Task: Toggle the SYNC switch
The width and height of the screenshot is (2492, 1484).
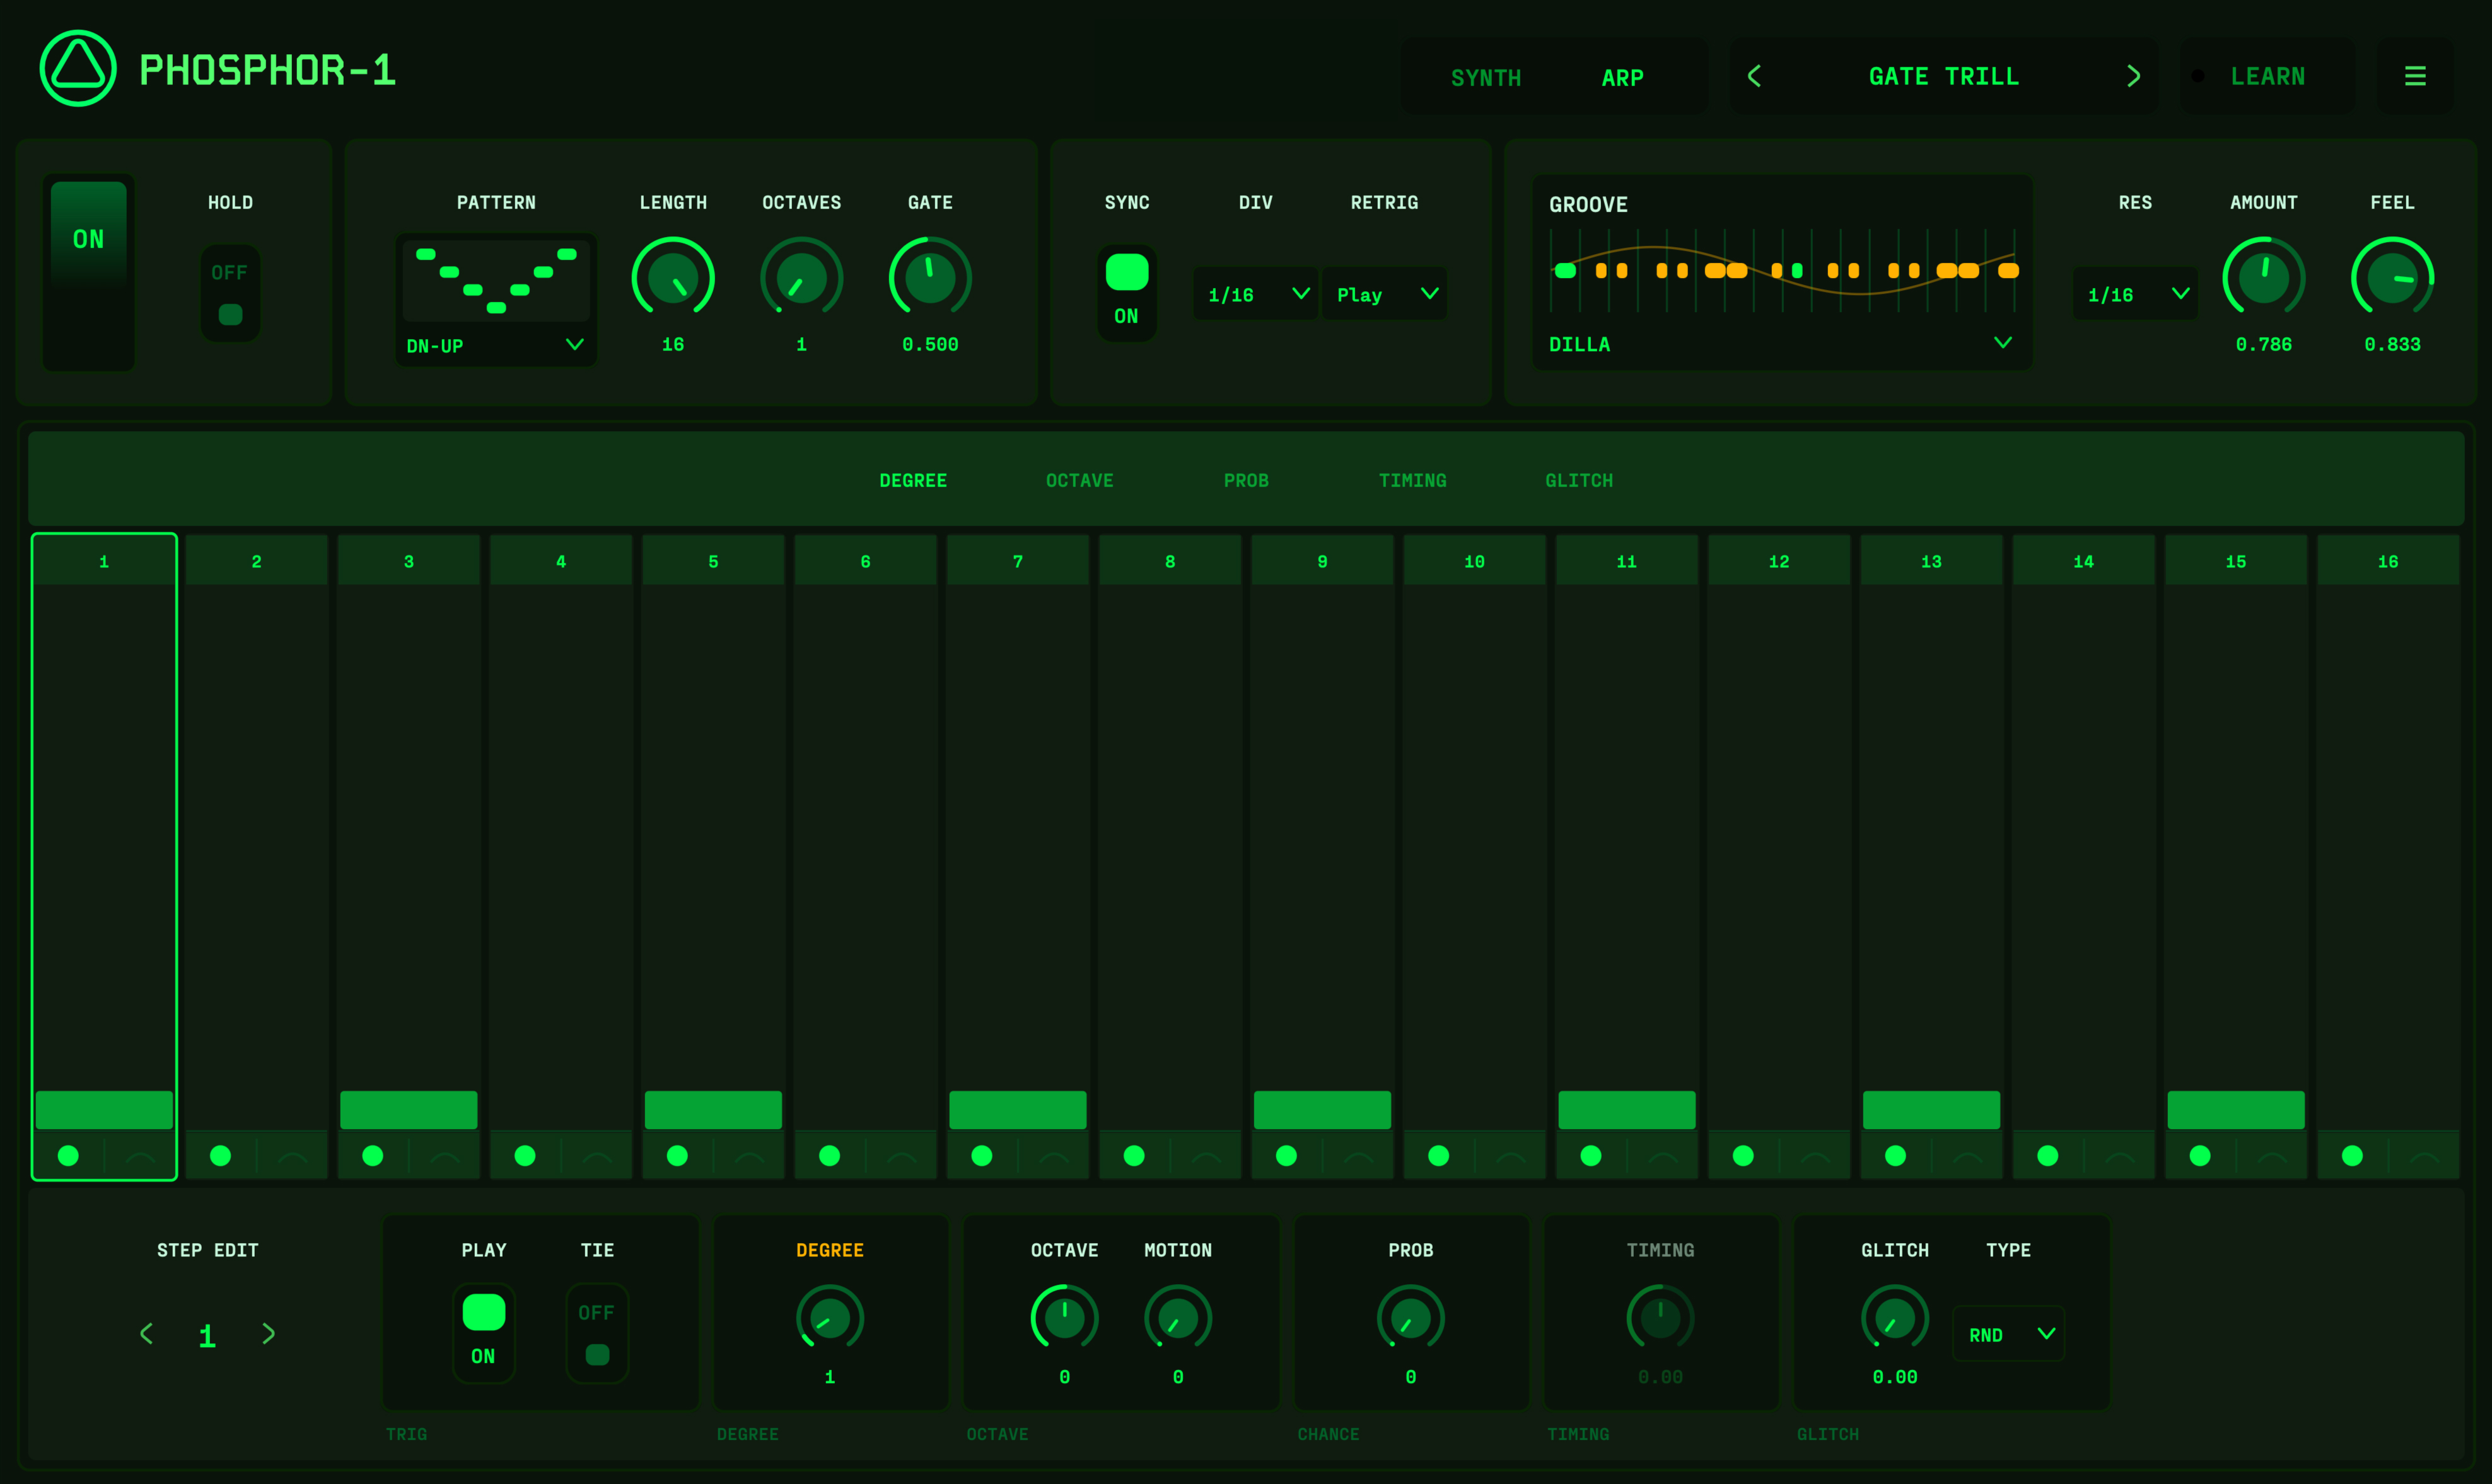Action: click(1127, 293)
